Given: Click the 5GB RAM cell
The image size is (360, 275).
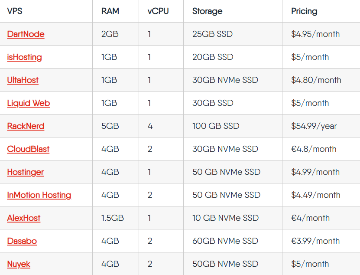Looking at the screenshot, I should tap(110, 126).
